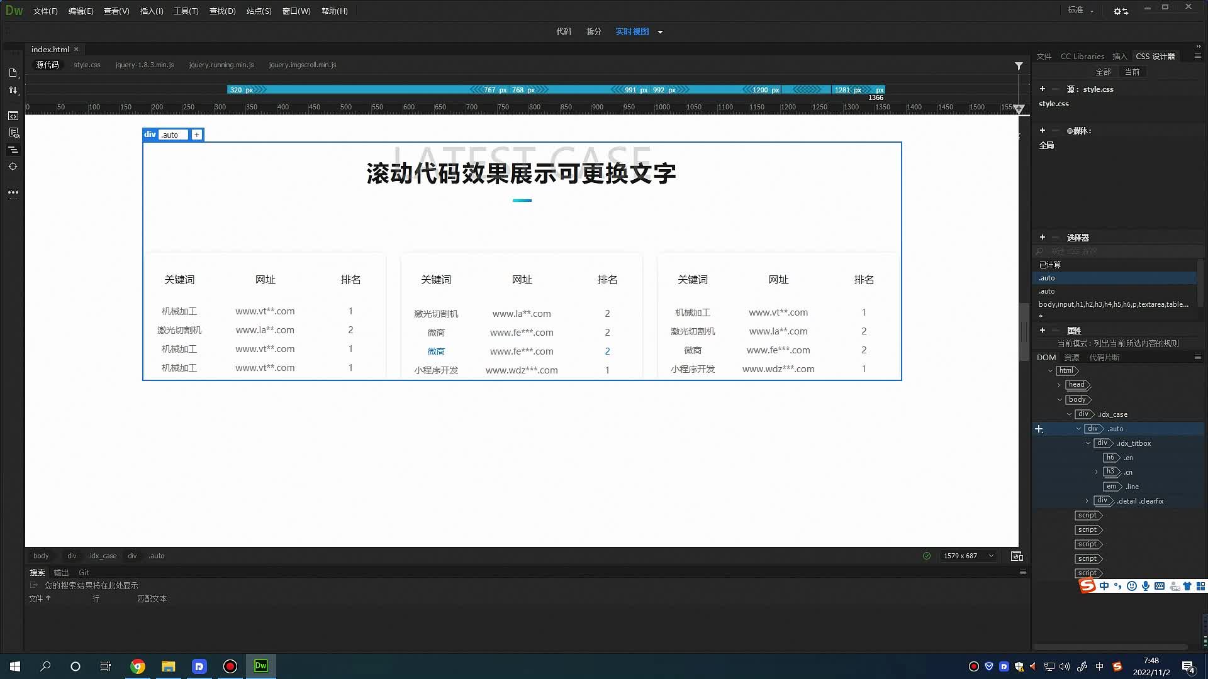Collapse the div .idx_titbox node

pyautogui.click(x=1088, y=443)
